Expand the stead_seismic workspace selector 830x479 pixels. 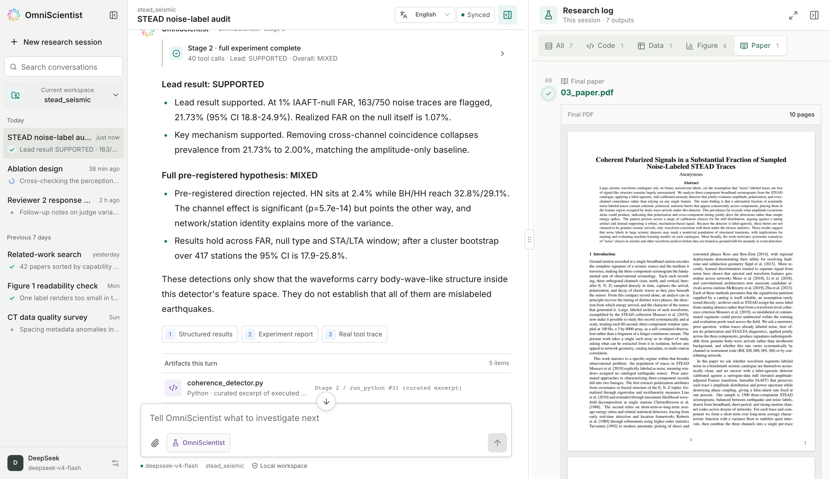[64, 95]
